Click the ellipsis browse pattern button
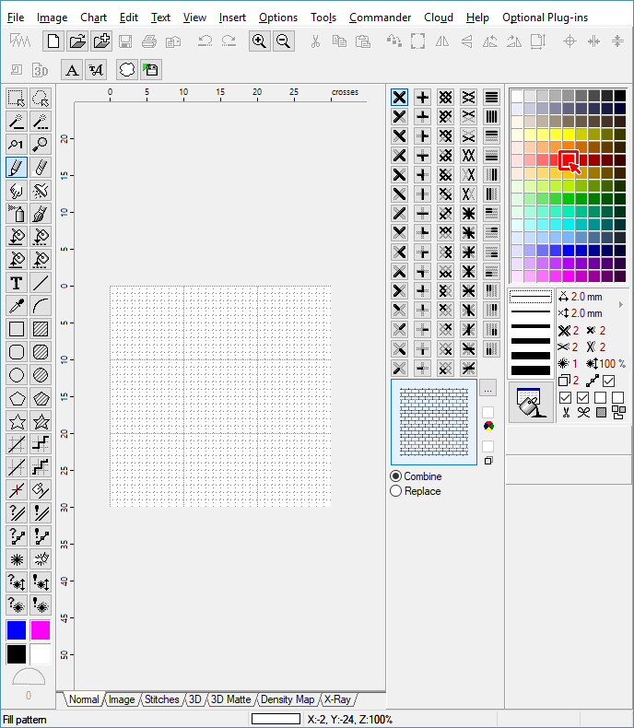 [487, 388]
